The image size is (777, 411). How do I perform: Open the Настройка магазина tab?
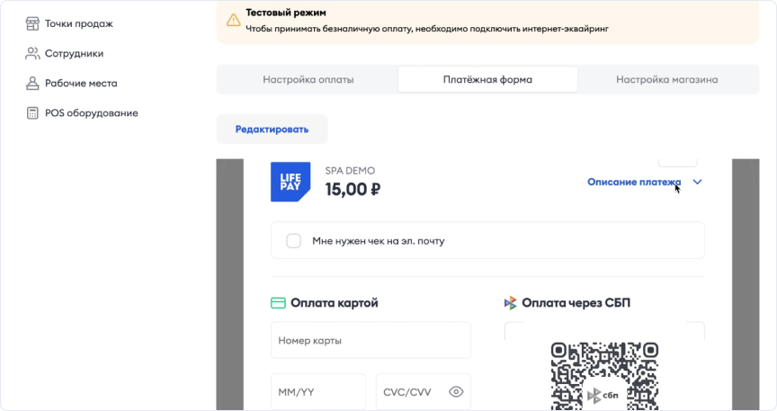[x=666, y=79]
